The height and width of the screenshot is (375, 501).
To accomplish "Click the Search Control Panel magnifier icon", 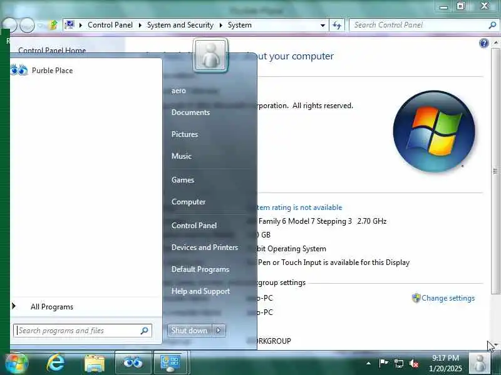I will (492, 25).
